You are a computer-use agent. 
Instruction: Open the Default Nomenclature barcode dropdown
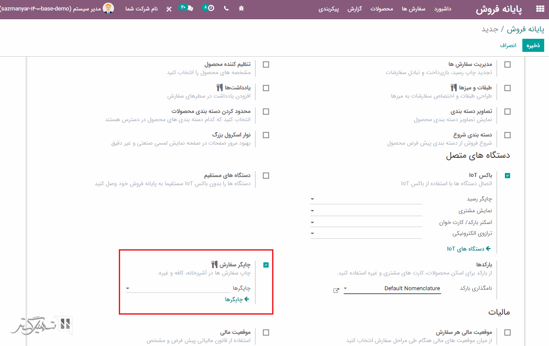coord(392,288)
